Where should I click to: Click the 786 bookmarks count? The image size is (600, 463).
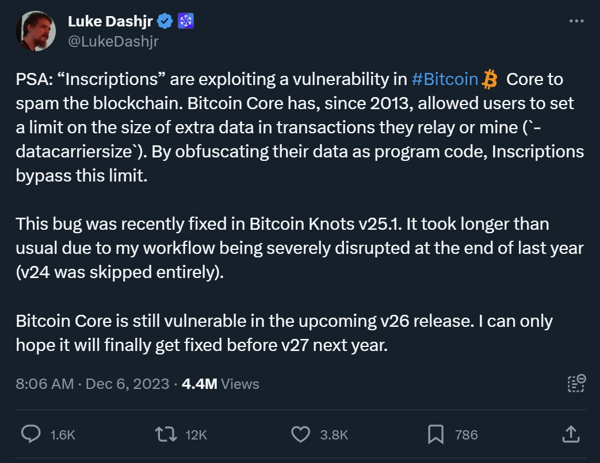click(467, 435)
